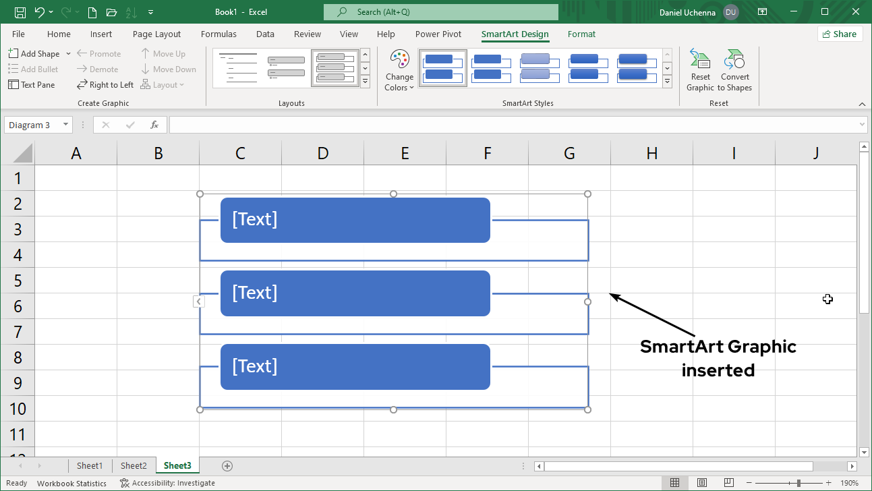Add a new sheet with plus icon
Screen dimensions: 872x491
click(x=227, y=466)
